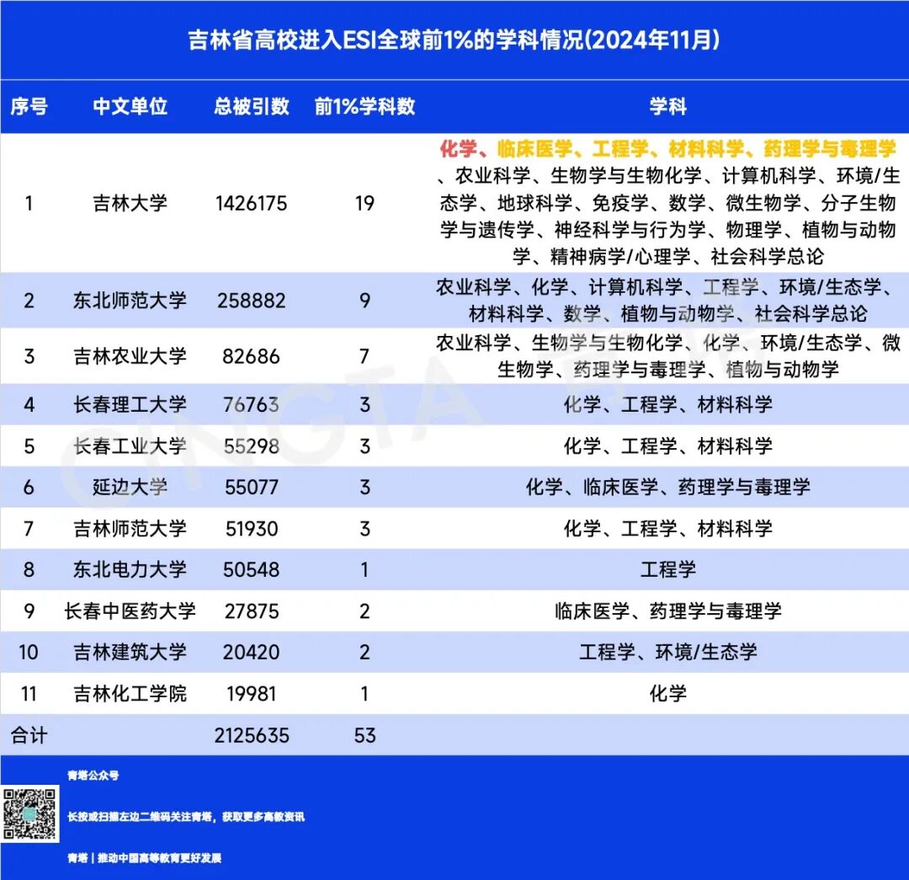Select the total subject count '53'

pos(364,735)
